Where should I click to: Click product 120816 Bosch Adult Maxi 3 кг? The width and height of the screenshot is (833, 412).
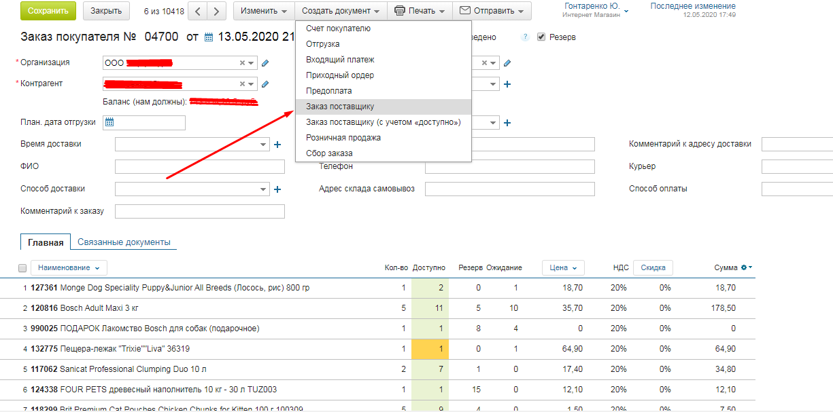click(x=85, y=309)
